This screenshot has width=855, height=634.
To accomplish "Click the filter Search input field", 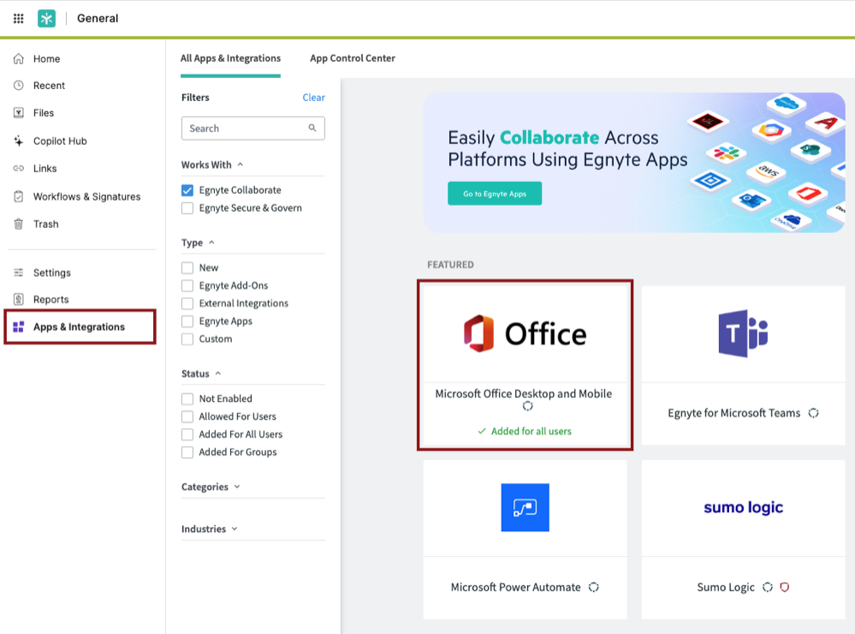I will click(x=253, y=128).
